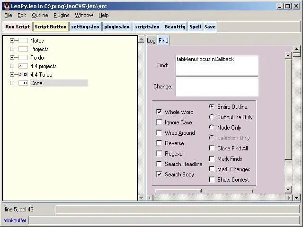Click the Run Script button

[18, 26]
